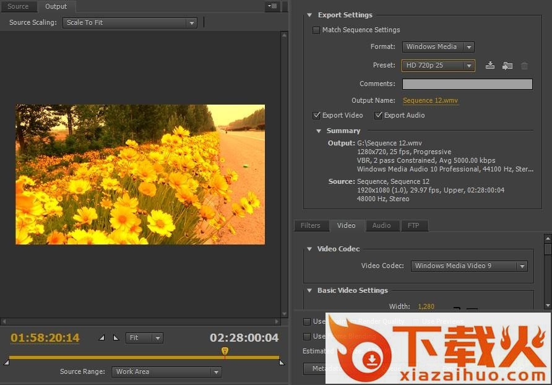Viewport: 552px width, 385px height.
Task: Collapse the Summary section
Action: (x=319, y=131)
